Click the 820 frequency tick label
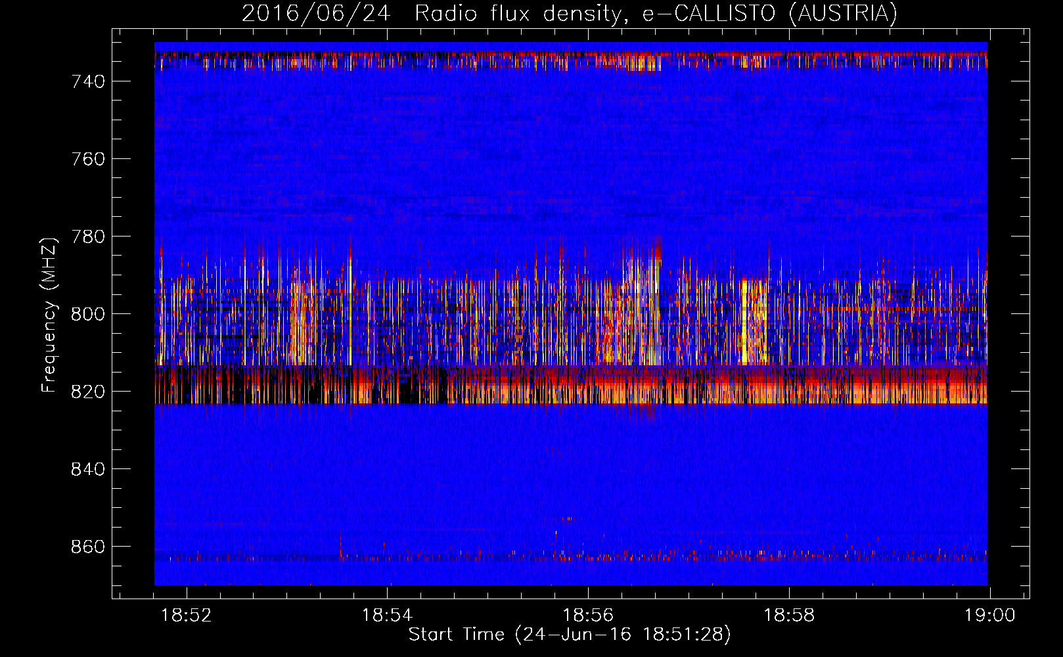 88,392
